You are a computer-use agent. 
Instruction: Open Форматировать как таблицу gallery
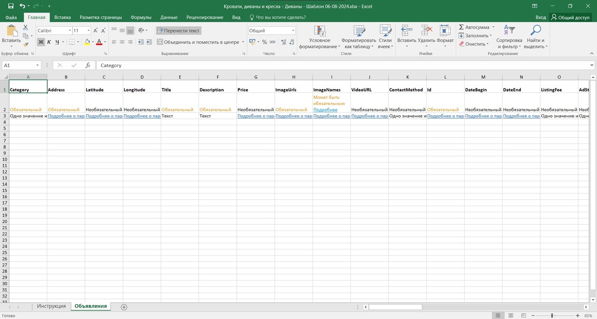tap(359, 37)
